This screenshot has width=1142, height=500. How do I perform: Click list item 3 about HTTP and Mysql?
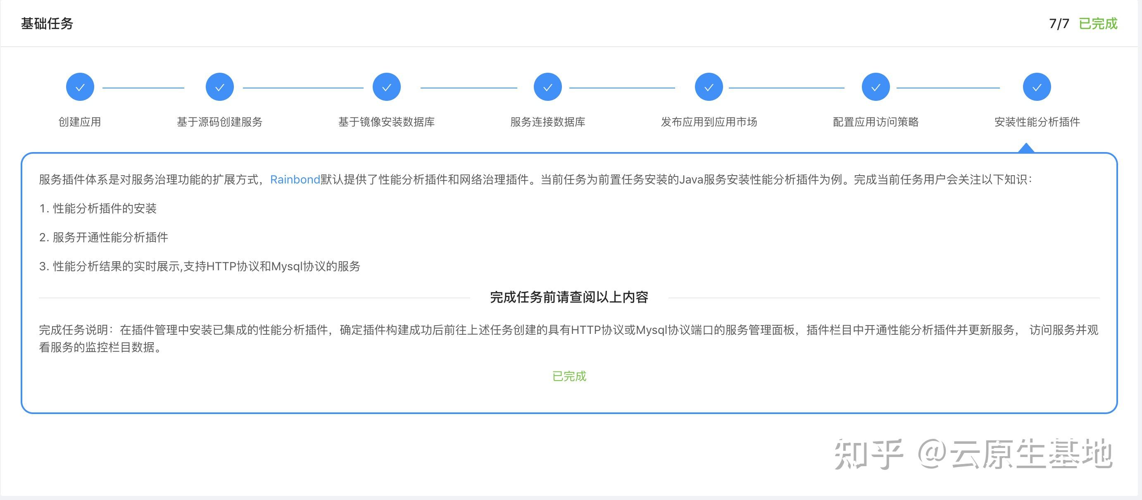200,266
